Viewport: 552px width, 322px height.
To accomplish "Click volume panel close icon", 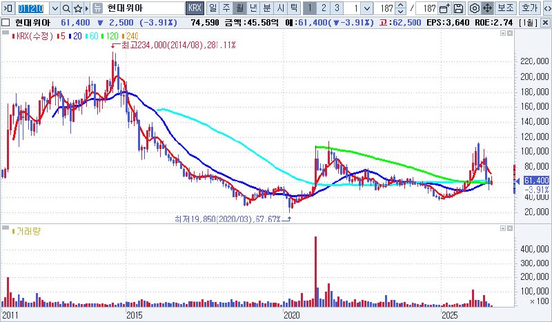I will (x=510, y=228).
